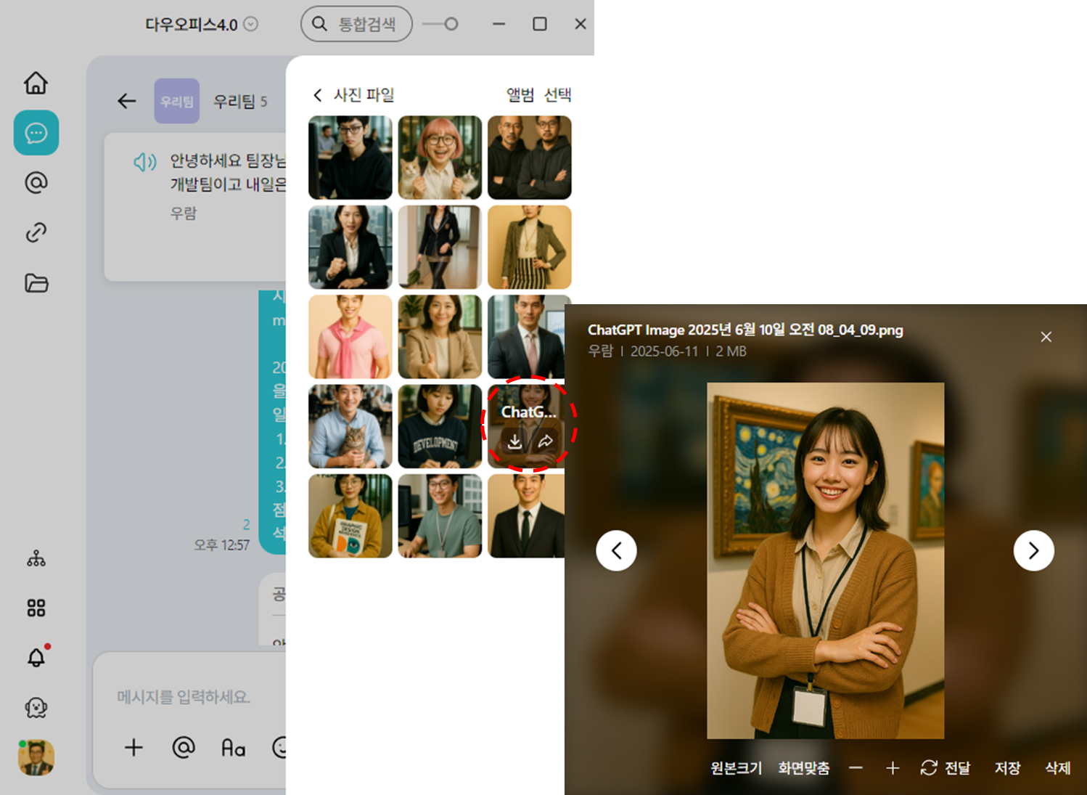1087x795 pixels.
Task: Click 저장 to save the image
Action: click(1007, 768)
